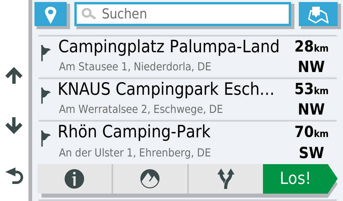Screen dimensions: 343x201
Task: Click address Am Werratalsee 2, Eschwege
Action: pyautogui.click(x=141, y=109)
